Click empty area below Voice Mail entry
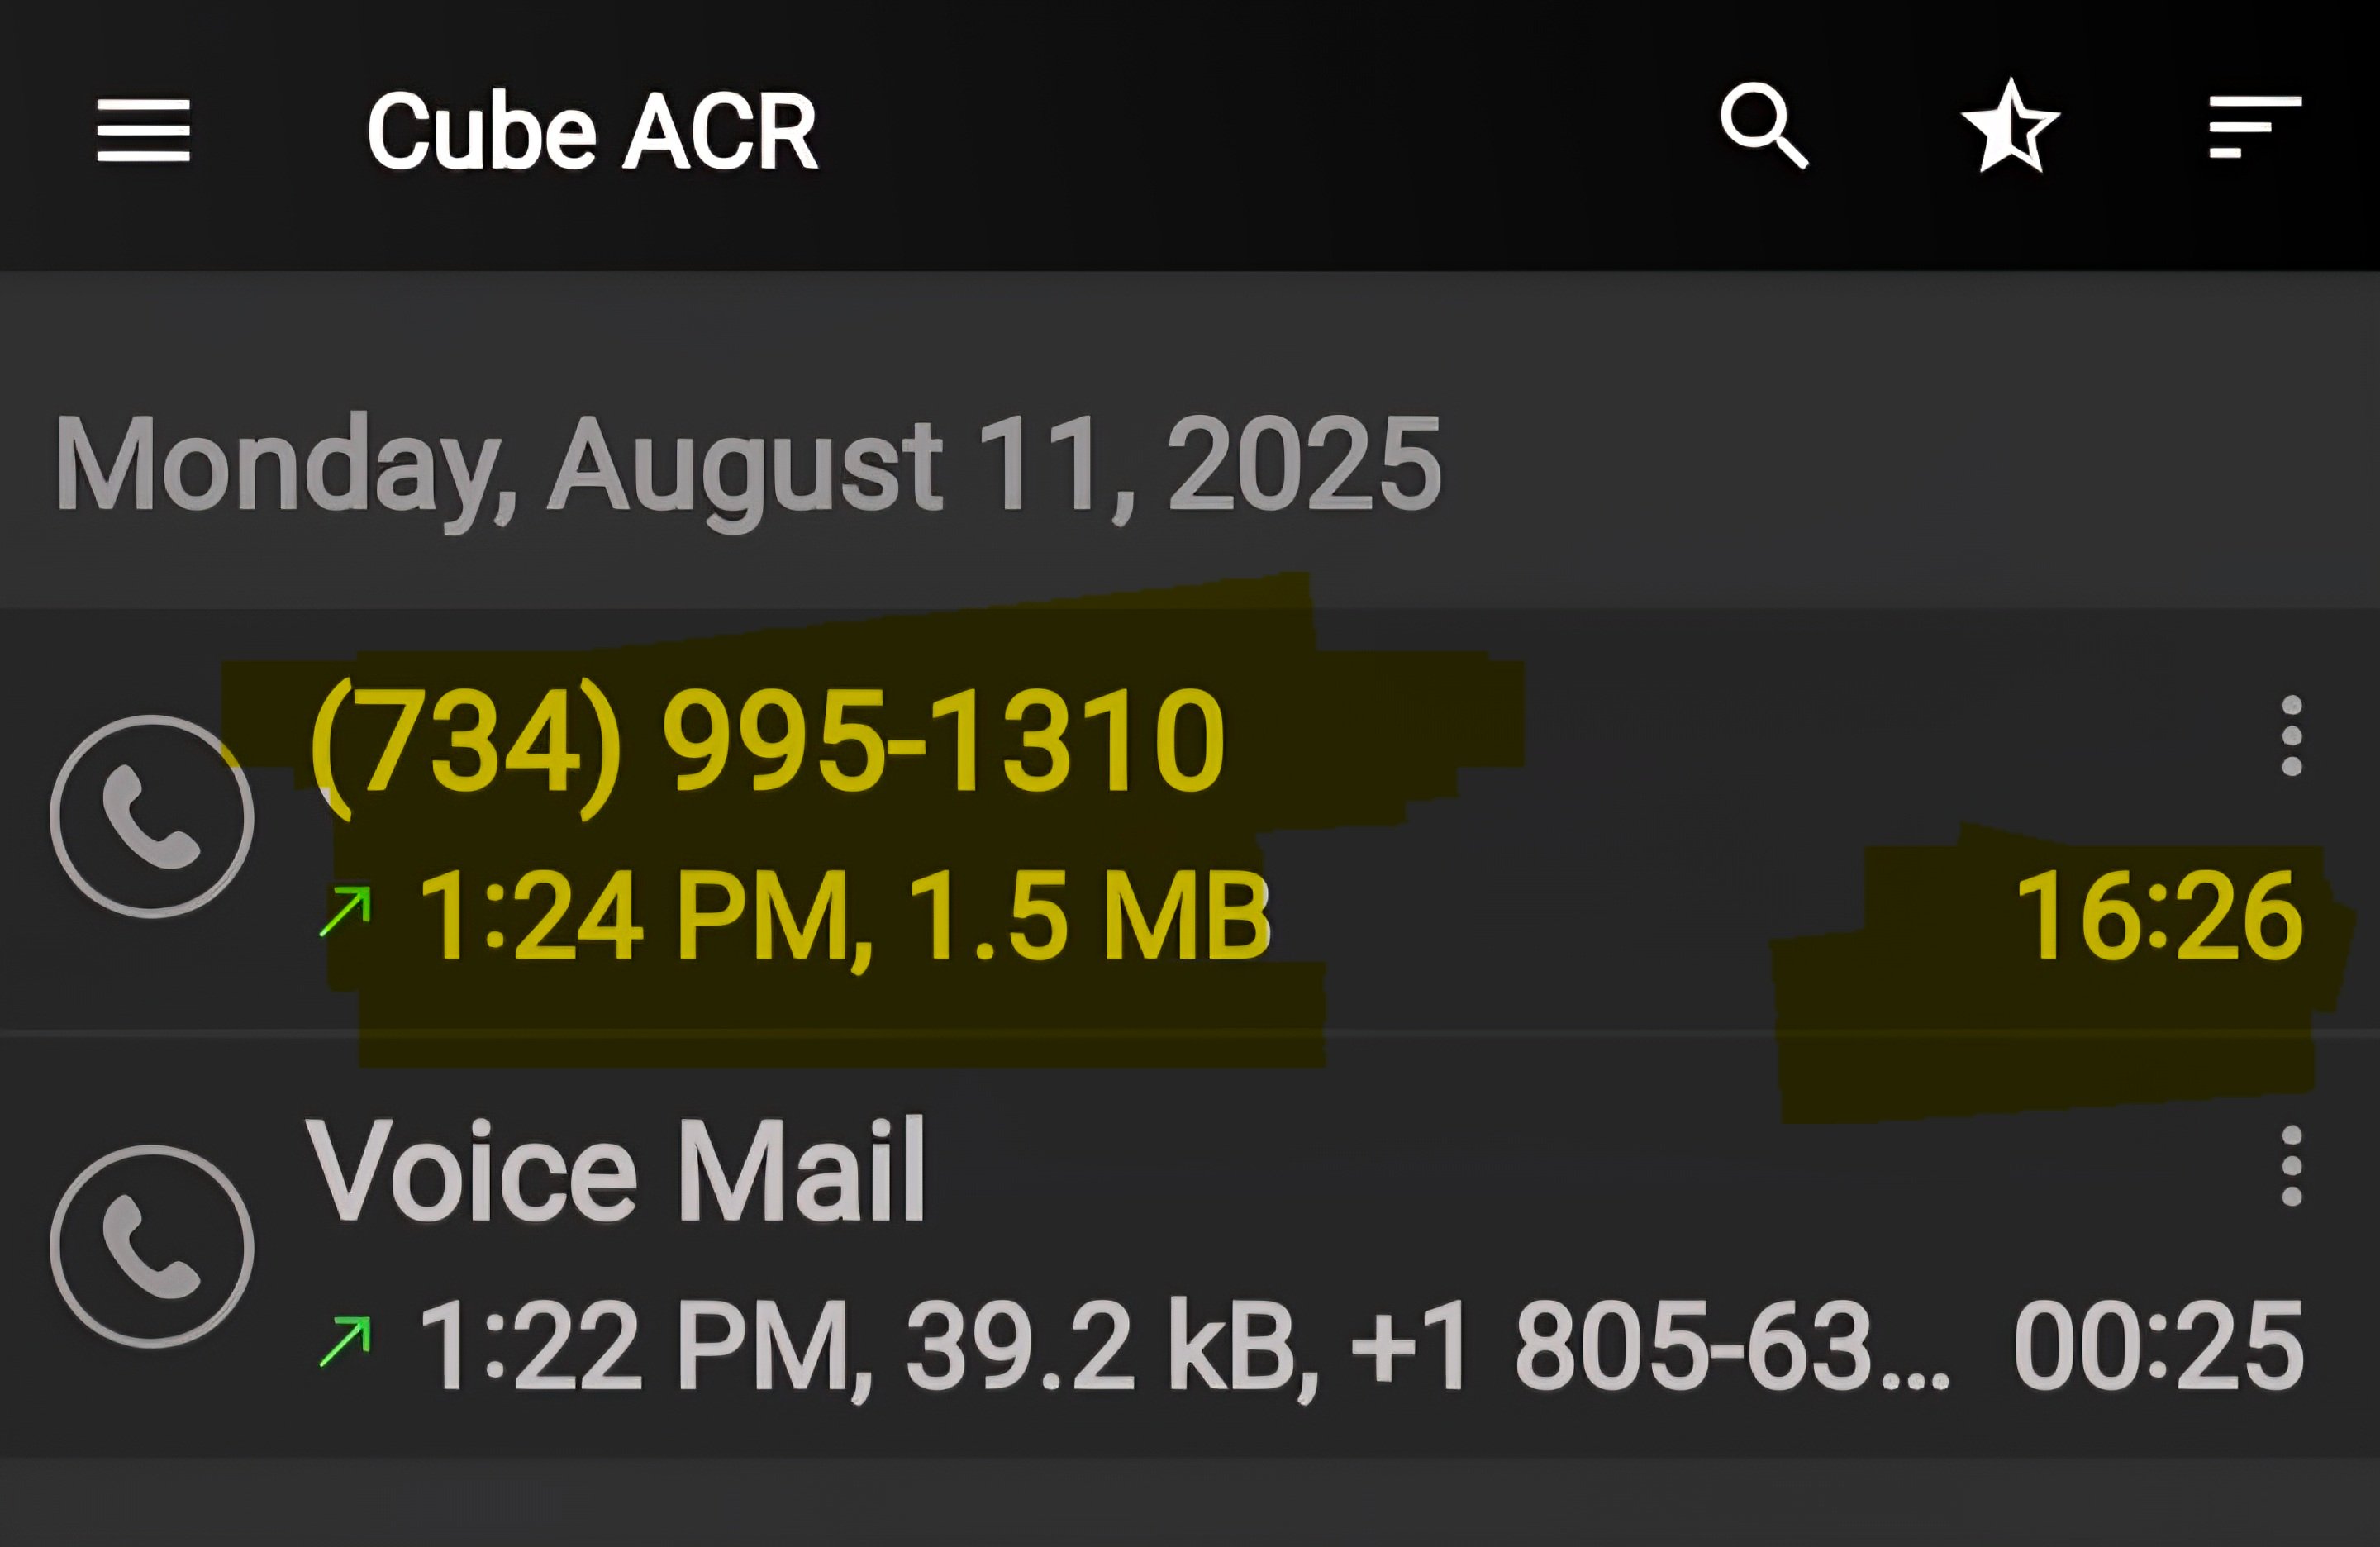This screenshot has height=1547, width=2380. (x=1190, y=1502)
